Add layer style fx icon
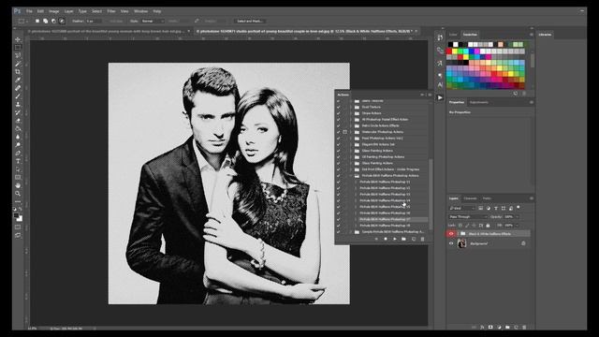Screen dimensions: 599x337 (x=482, y=328)
